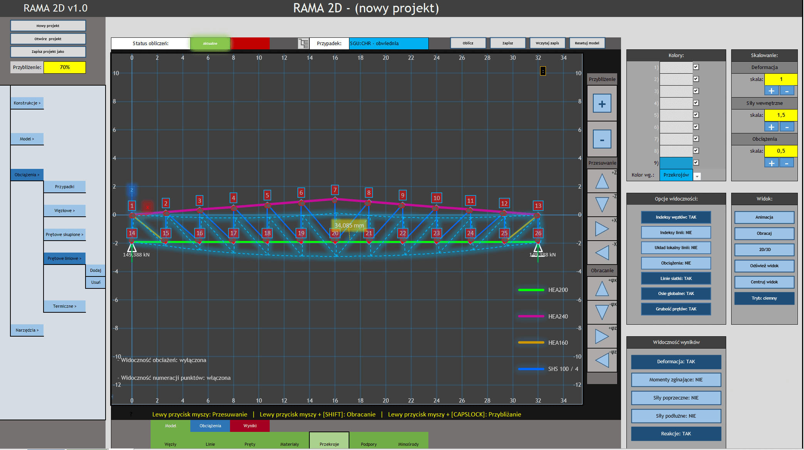
Task: Expand Prętowe skupione submenu
Action: [x=64, y=234]
